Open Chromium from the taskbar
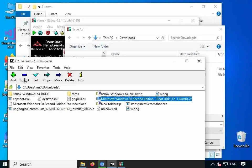 102,164
